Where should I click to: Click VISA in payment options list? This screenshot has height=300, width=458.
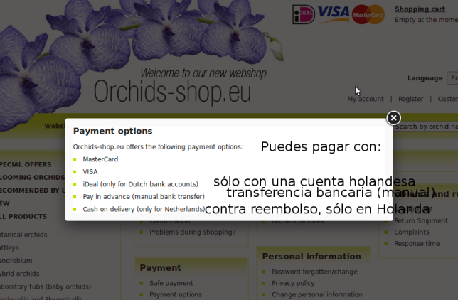(x=90, y=172)
